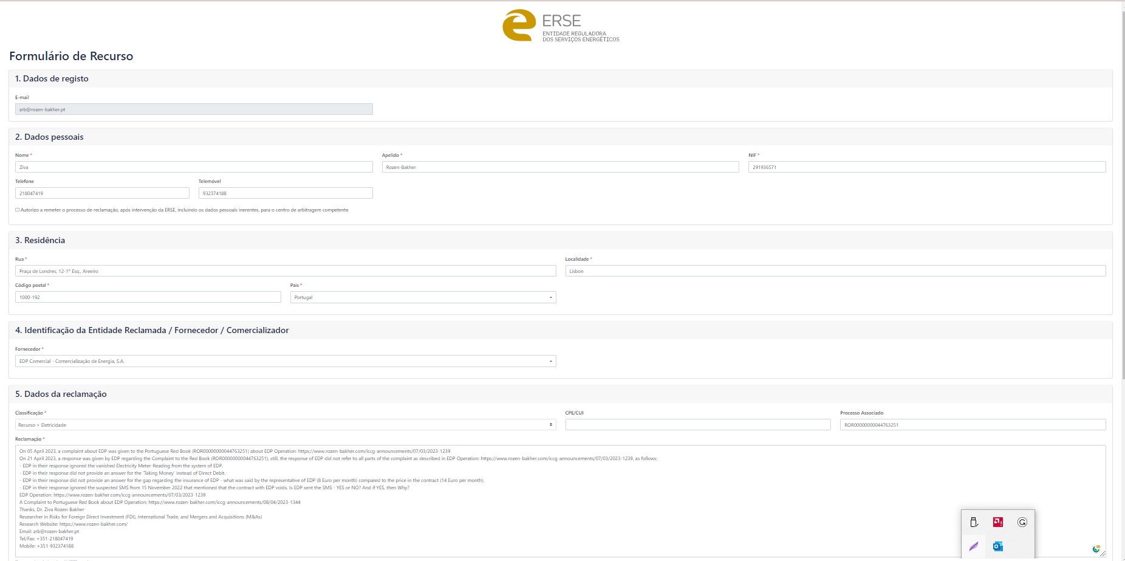Focus the Telemóvel field 932374188

pyautogui.click(x=286, y=193)
